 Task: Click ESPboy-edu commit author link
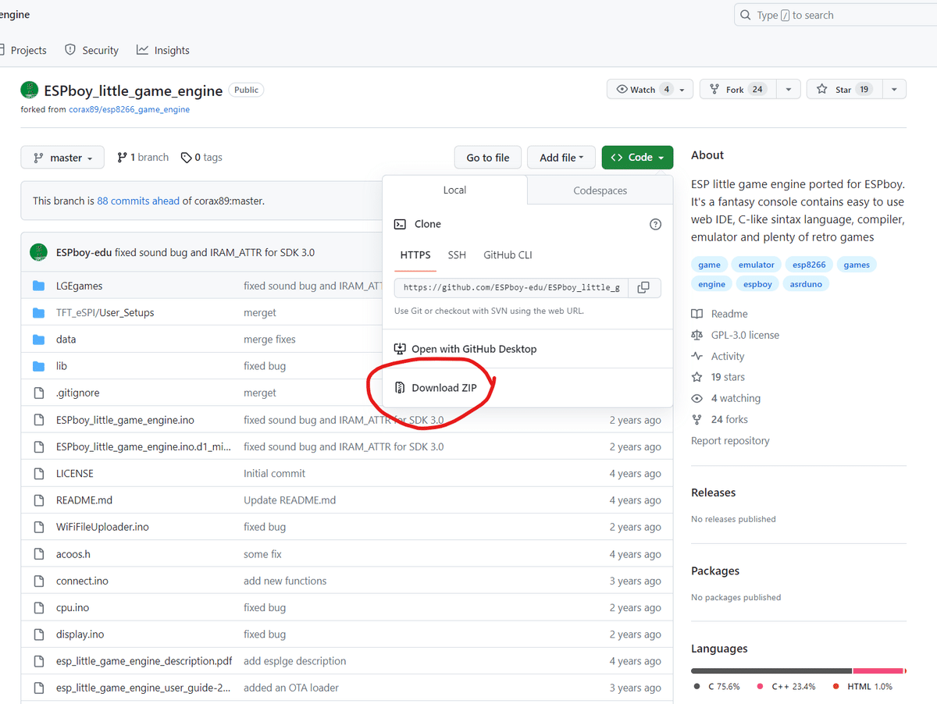pos(84,252)
